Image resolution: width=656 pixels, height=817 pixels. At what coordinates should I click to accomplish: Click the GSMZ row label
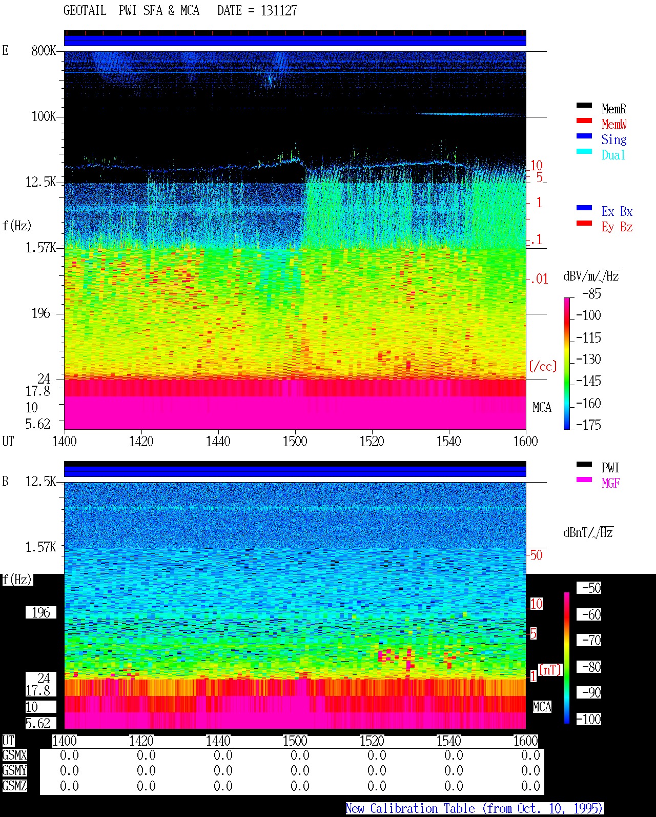point(14,786)
